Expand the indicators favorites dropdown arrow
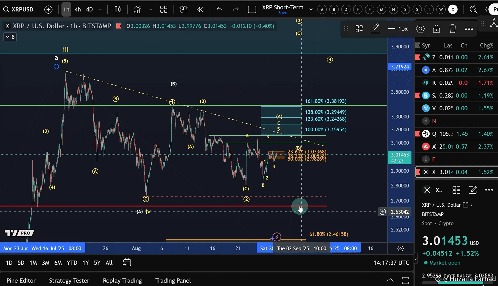The width and height of the screenshot is (498, 286). click(150, 9)
